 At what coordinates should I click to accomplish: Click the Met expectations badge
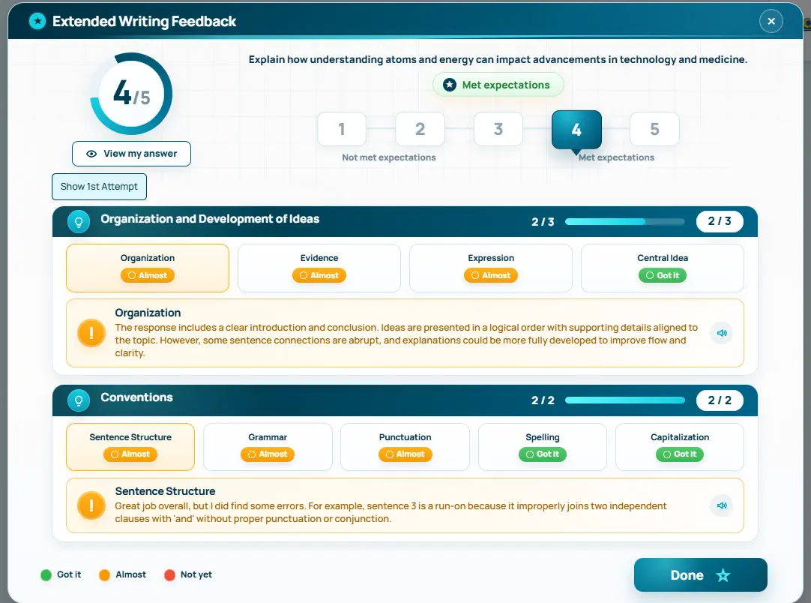[498, 85]
